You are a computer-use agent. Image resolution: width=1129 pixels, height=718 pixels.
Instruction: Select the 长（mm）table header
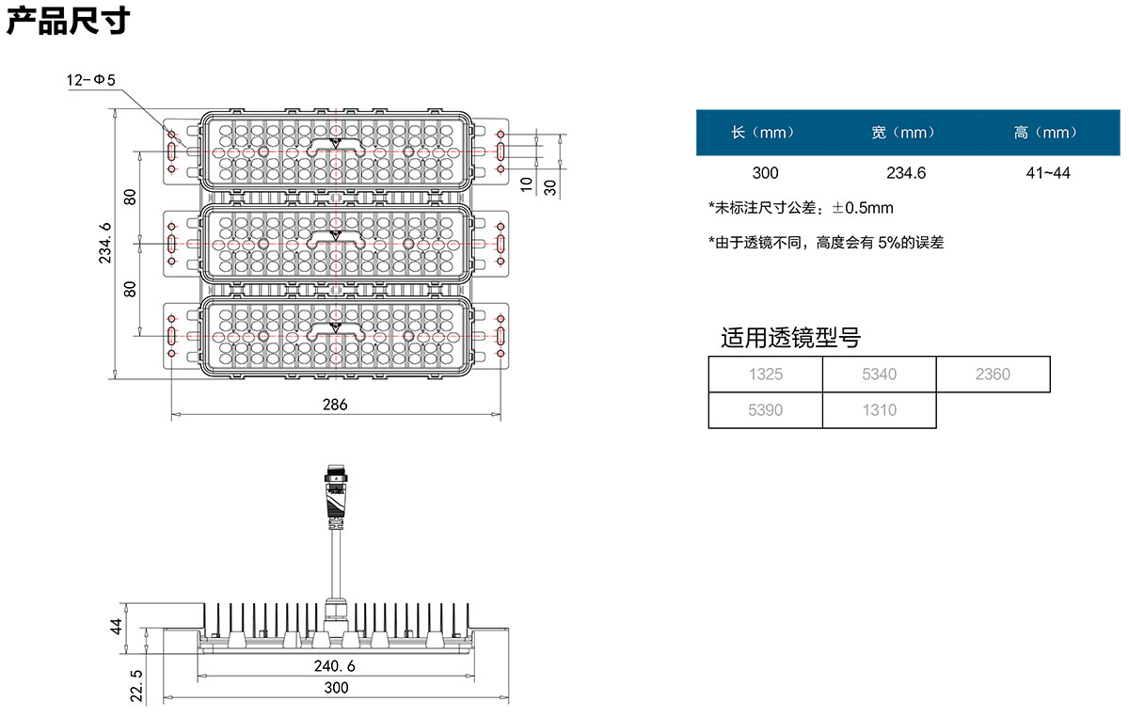[762, 133]
